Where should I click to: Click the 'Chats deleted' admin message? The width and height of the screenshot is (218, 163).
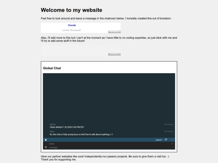click(x=67, y=127)
